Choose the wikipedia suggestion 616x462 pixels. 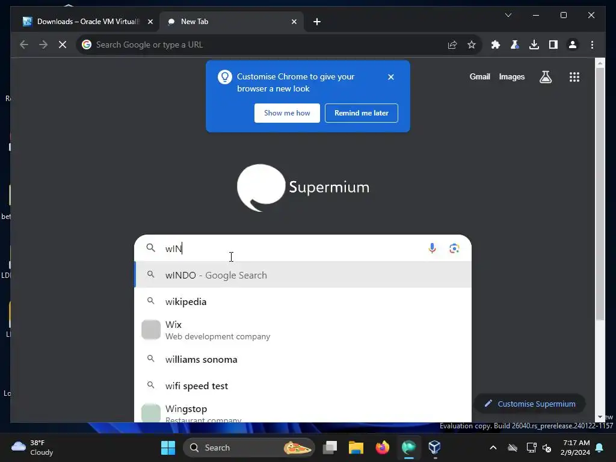coord(303,302)
